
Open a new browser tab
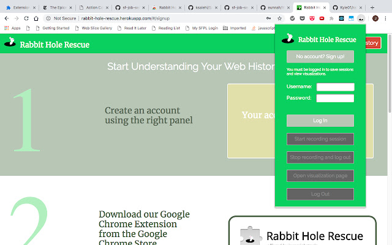(372, 7)
